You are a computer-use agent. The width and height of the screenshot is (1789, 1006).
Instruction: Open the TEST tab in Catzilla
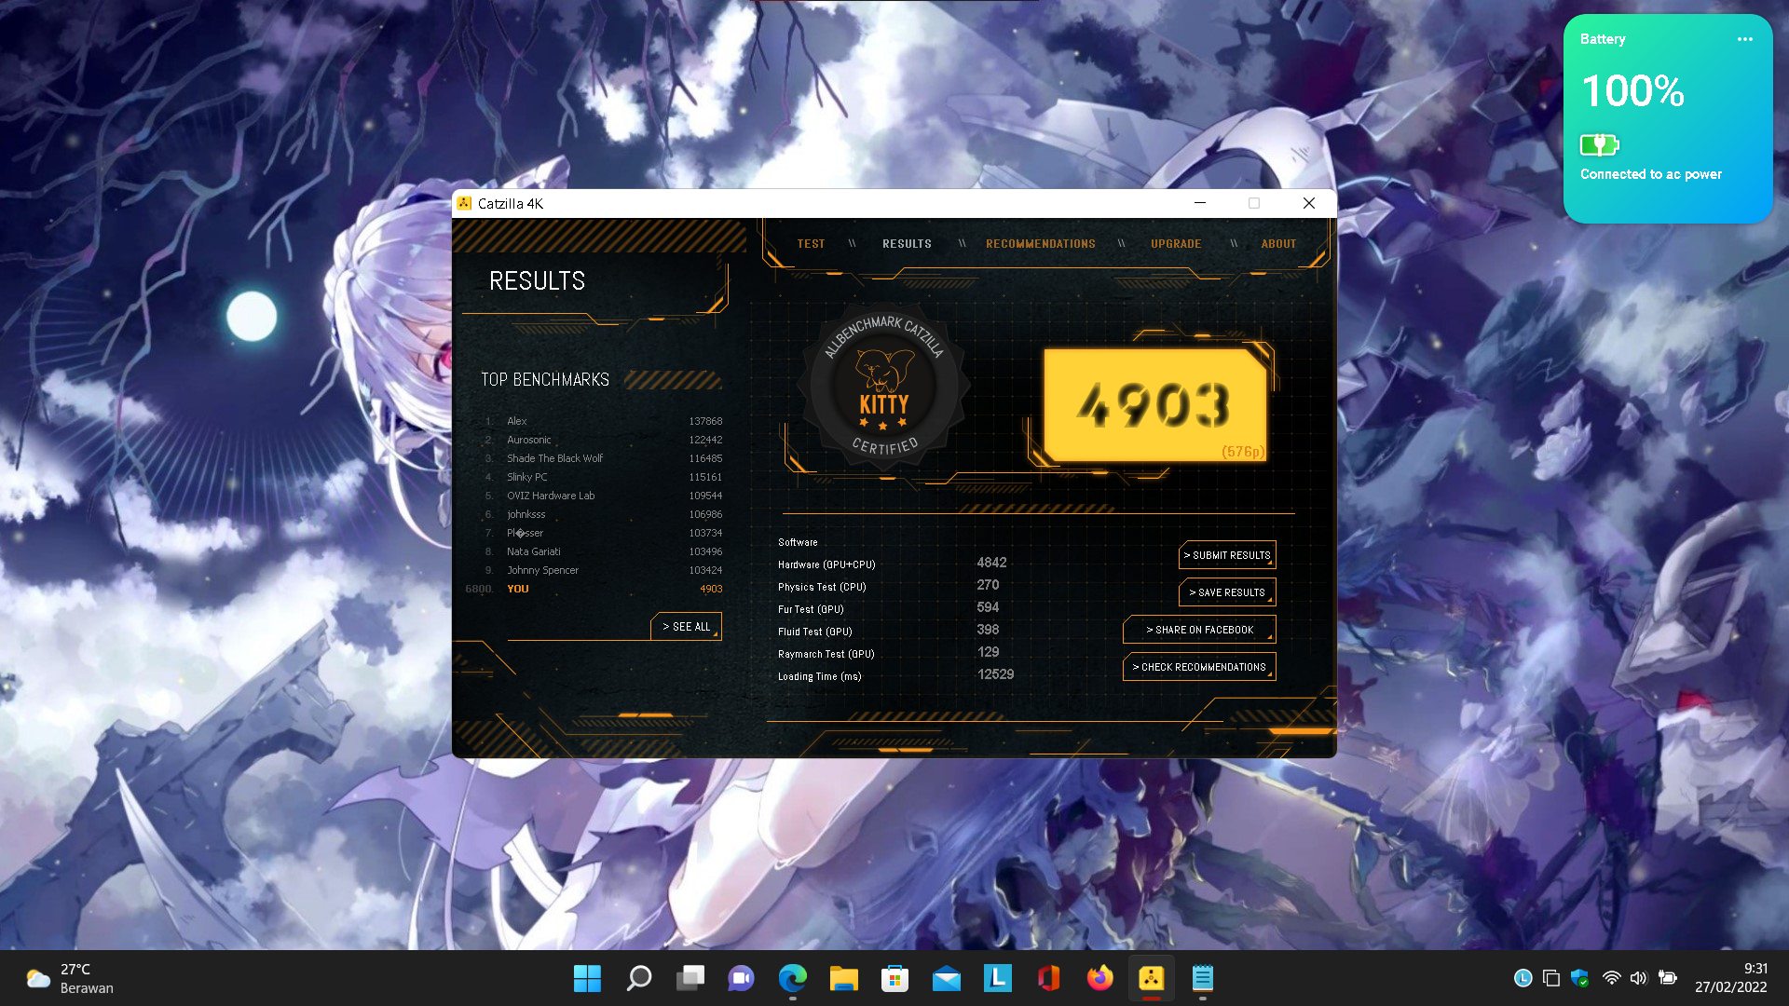(x=811, y=244)
